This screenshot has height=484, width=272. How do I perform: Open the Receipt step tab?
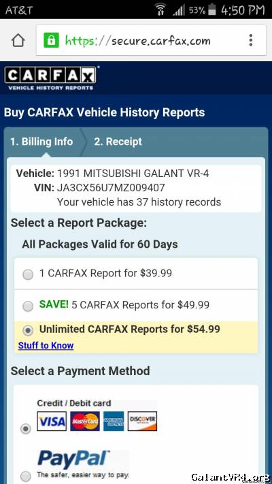(x=118, y=142)
